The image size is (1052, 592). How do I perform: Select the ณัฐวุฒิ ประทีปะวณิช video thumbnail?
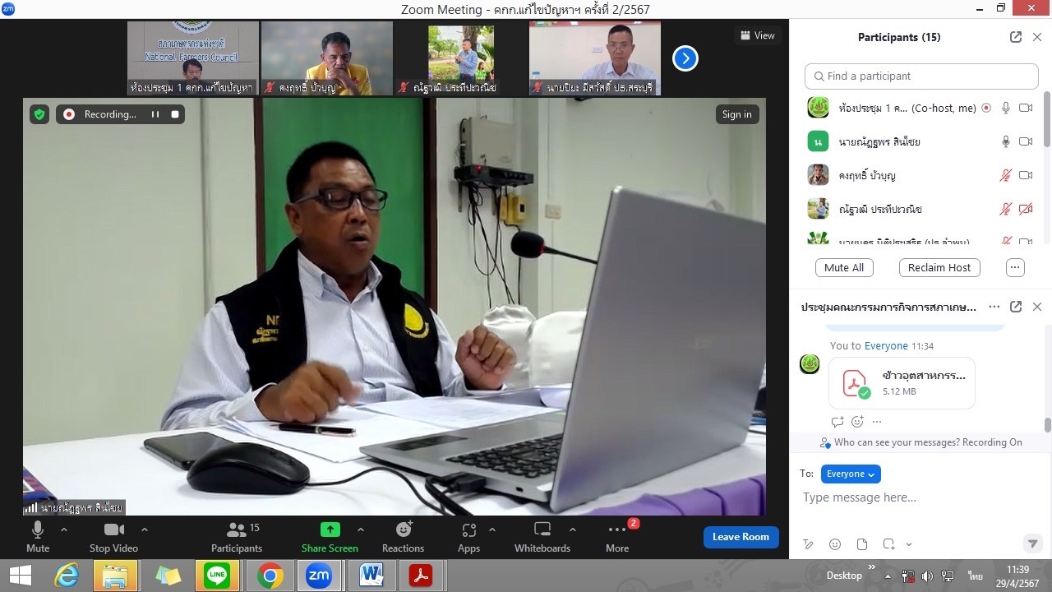[x=460, y=58]
